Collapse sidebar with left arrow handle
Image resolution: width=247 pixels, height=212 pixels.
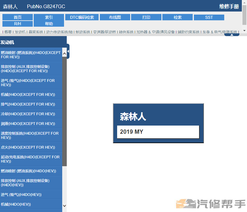[68, 51]
